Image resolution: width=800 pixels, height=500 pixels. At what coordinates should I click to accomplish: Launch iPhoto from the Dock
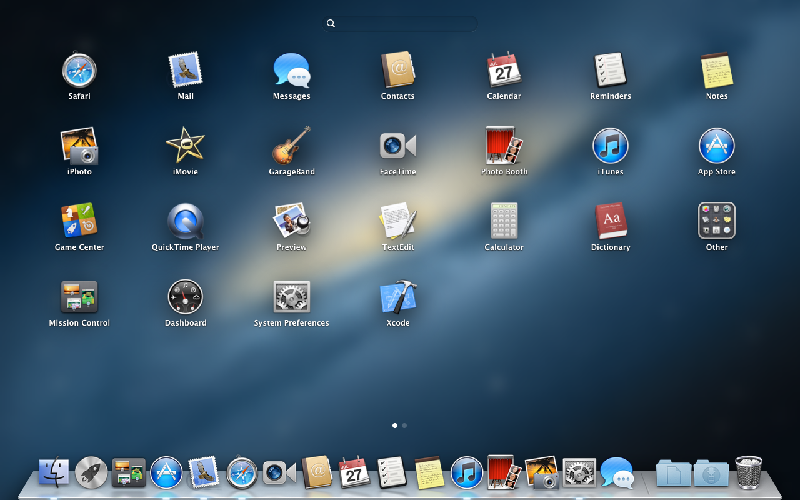[x=542, y=472]
